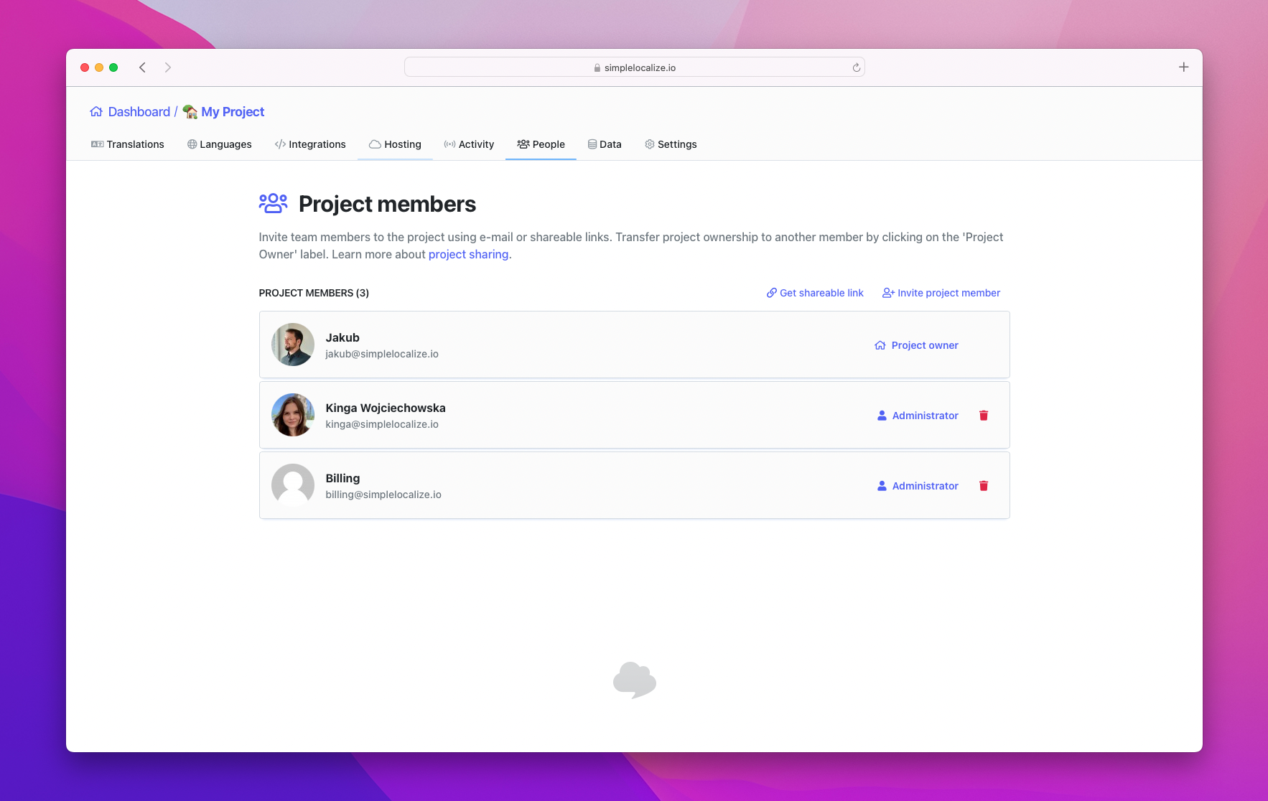Click the simplelocalize.io address bar
Screen dimensions: 1268x801
[635, 67]
